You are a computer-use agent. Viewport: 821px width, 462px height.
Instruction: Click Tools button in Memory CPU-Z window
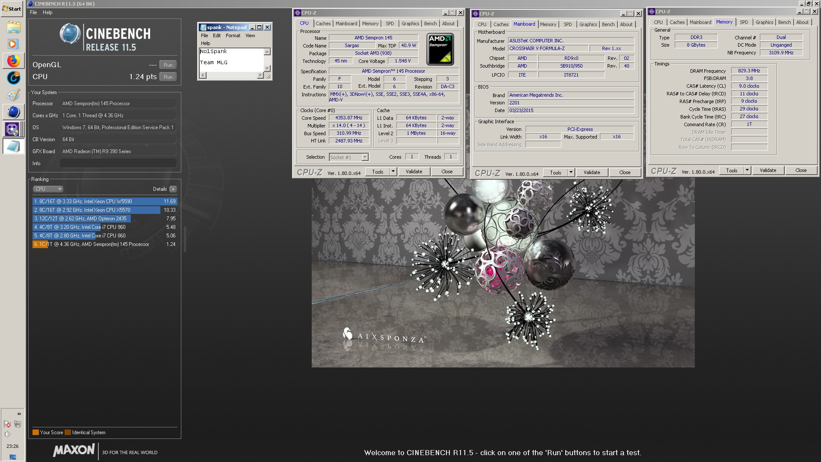(732, 171)
